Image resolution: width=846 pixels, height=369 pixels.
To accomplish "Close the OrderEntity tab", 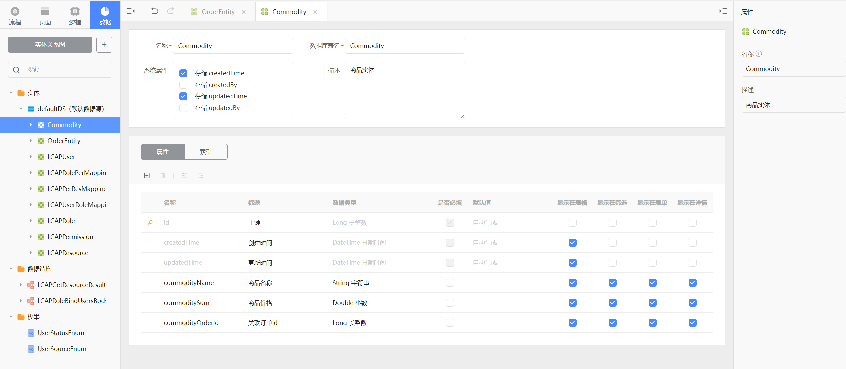I will click(244, 12).
